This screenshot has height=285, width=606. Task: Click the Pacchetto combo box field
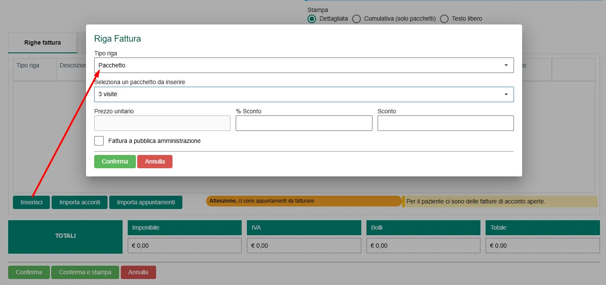(x=304, y=65)
